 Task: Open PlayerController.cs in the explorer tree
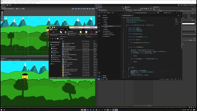click(109, 26)
